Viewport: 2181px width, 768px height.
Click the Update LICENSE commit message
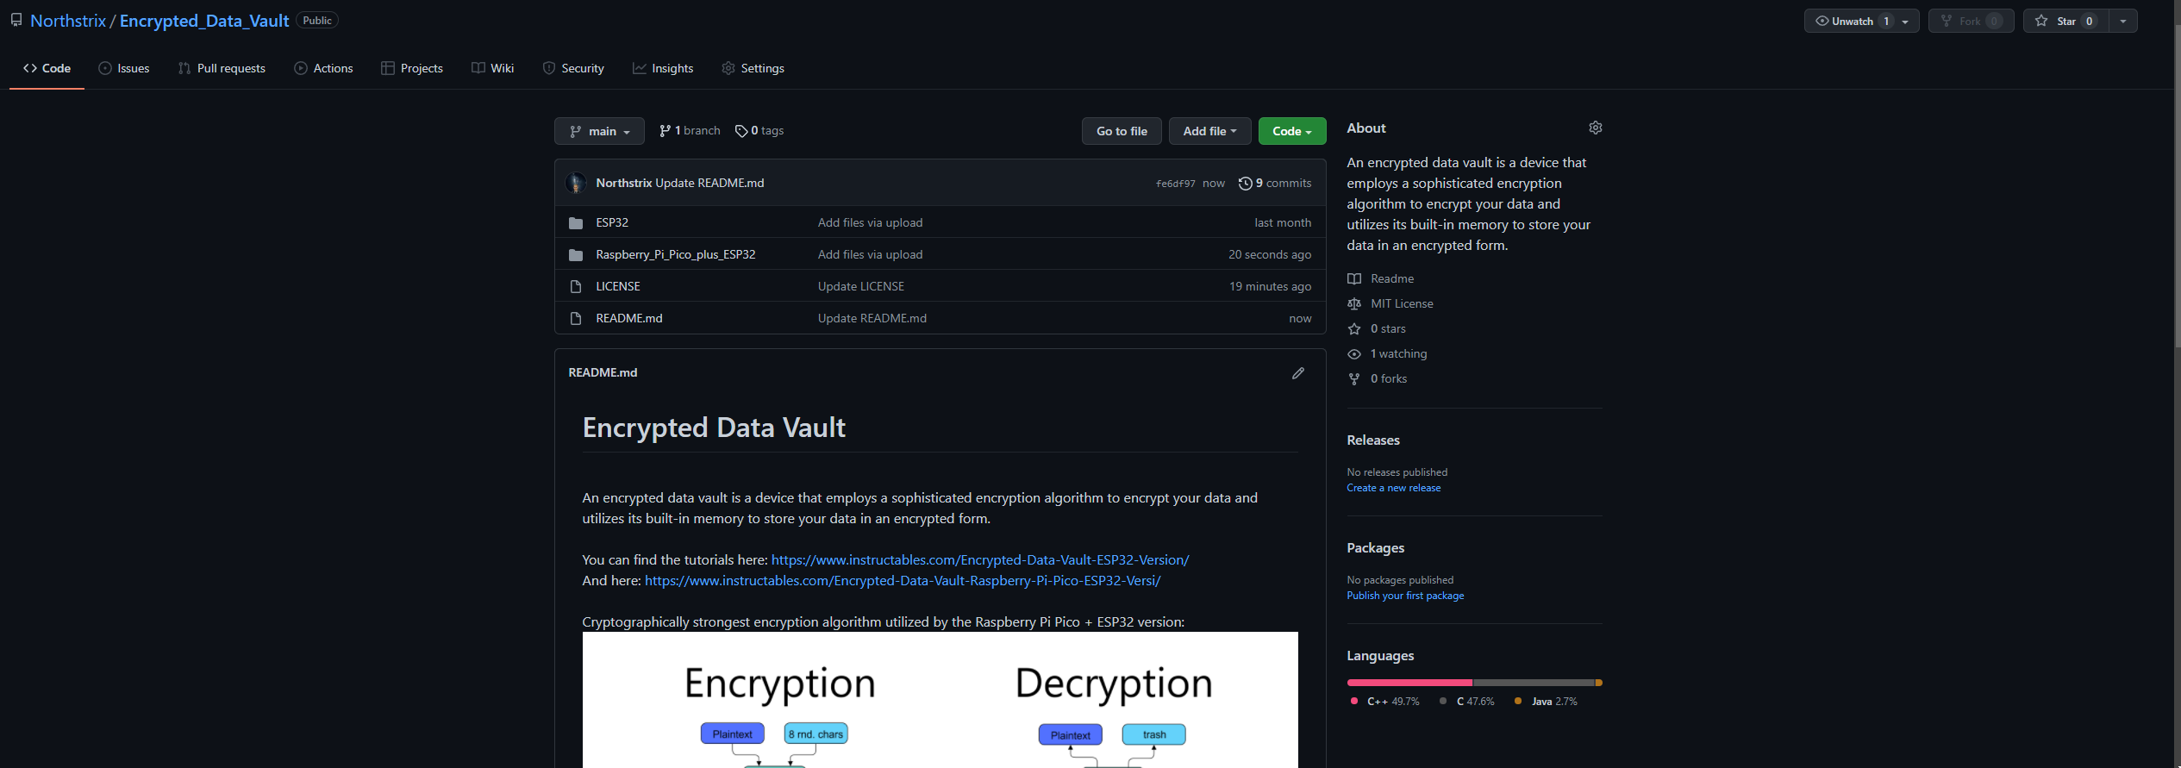(x=861, y=286)
